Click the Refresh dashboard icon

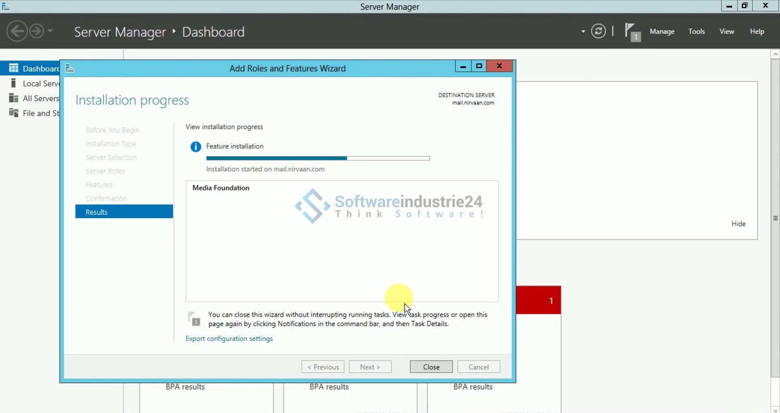coord(598,31)
